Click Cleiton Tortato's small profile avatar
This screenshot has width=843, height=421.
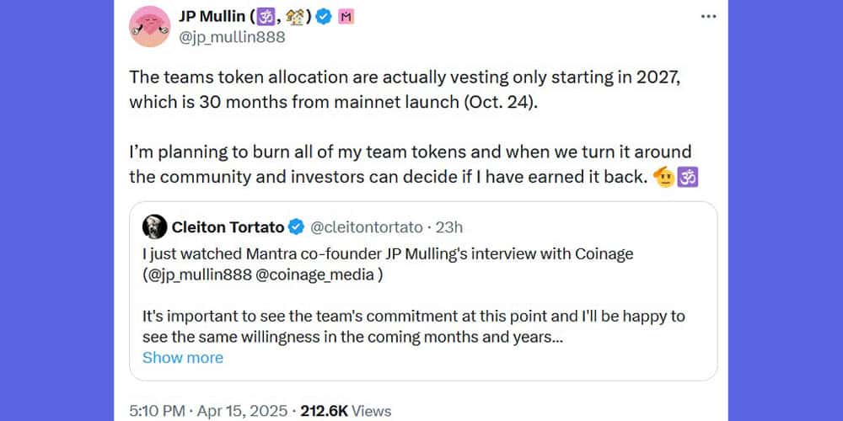pos(154,226)
